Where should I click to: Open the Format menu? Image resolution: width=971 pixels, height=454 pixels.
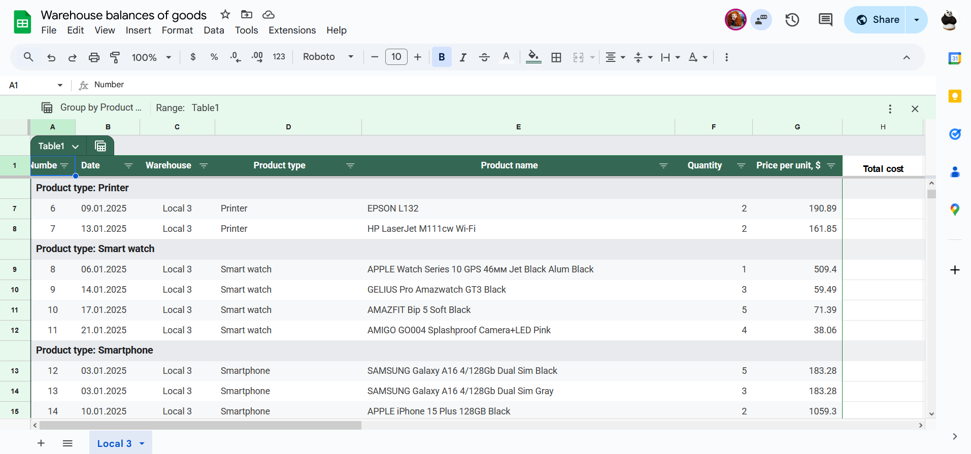click(177, 30)
